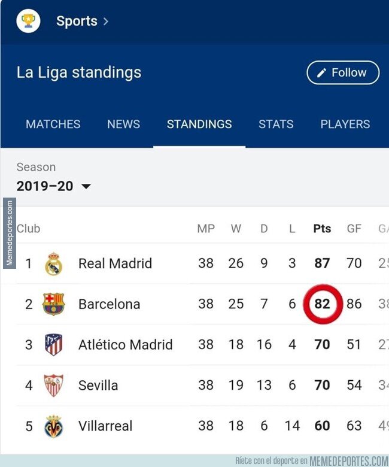
Task: Click Barcelona's circled 82 points value
Action: [x=322, y=304]
